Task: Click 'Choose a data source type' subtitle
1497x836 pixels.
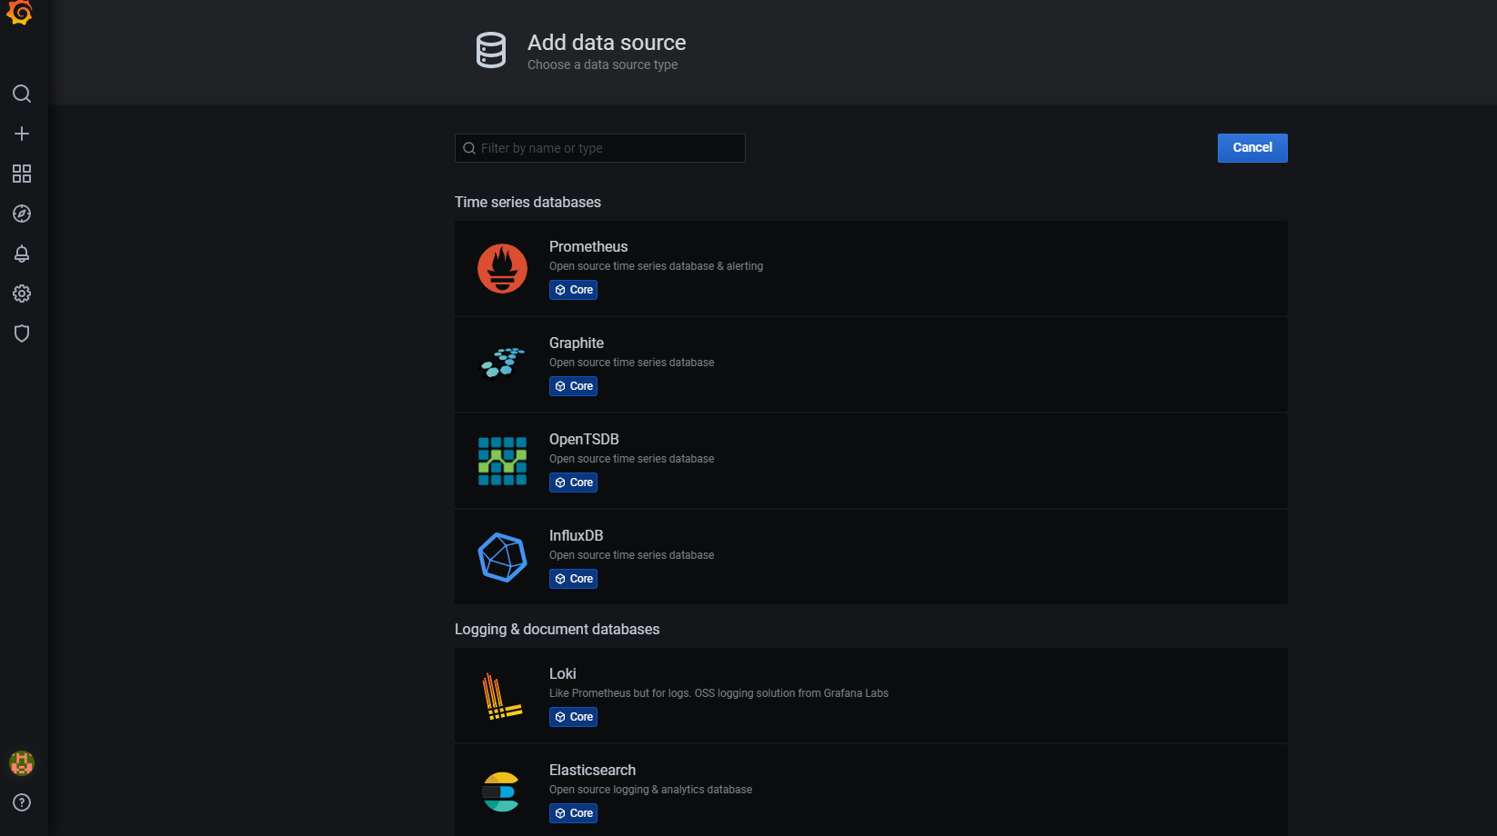Action: pyautogui.click(x=602, y=65)
